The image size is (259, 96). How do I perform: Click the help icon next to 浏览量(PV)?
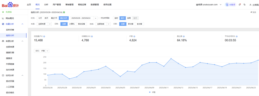pyautogui.click(x=44, y=36)
